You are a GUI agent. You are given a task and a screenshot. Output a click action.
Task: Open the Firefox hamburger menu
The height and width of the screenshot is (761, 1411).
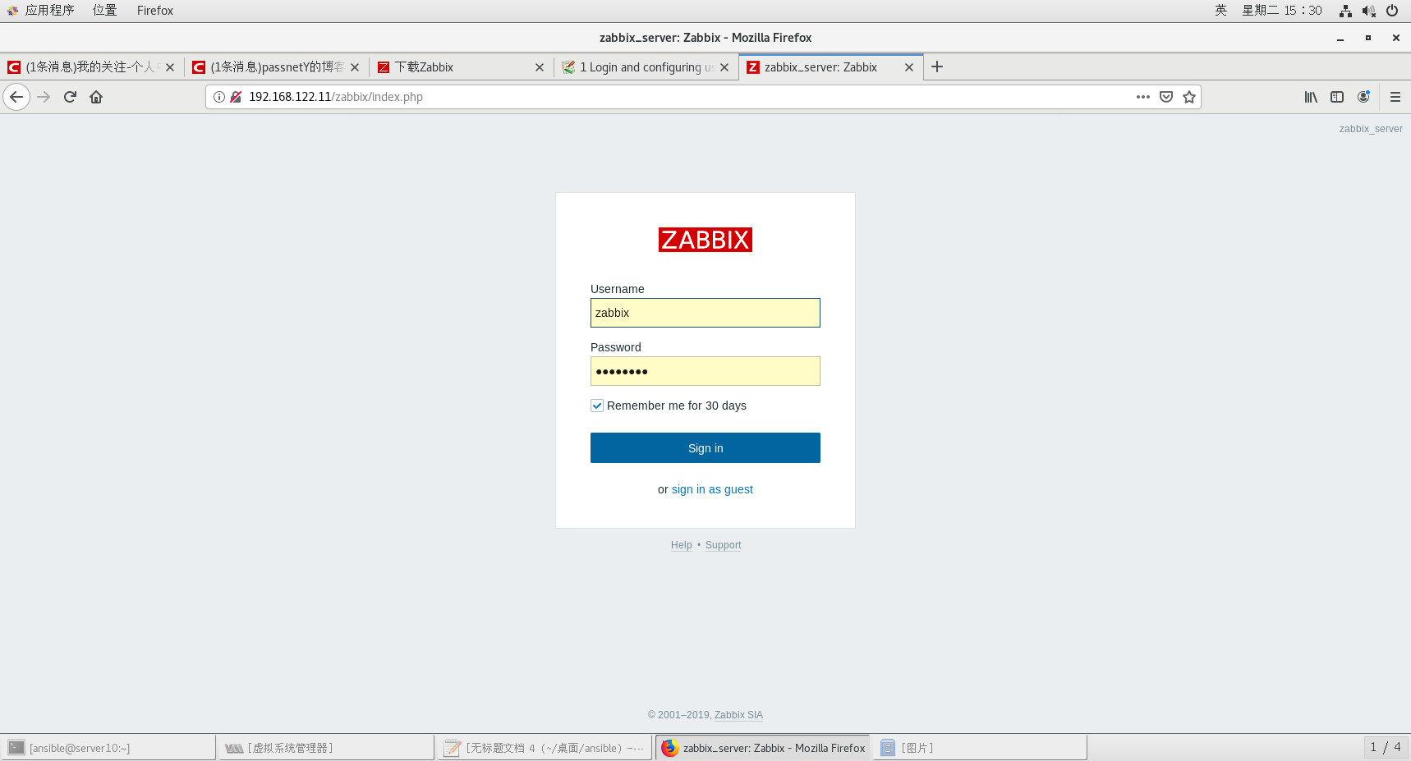tap(1395, 97)
